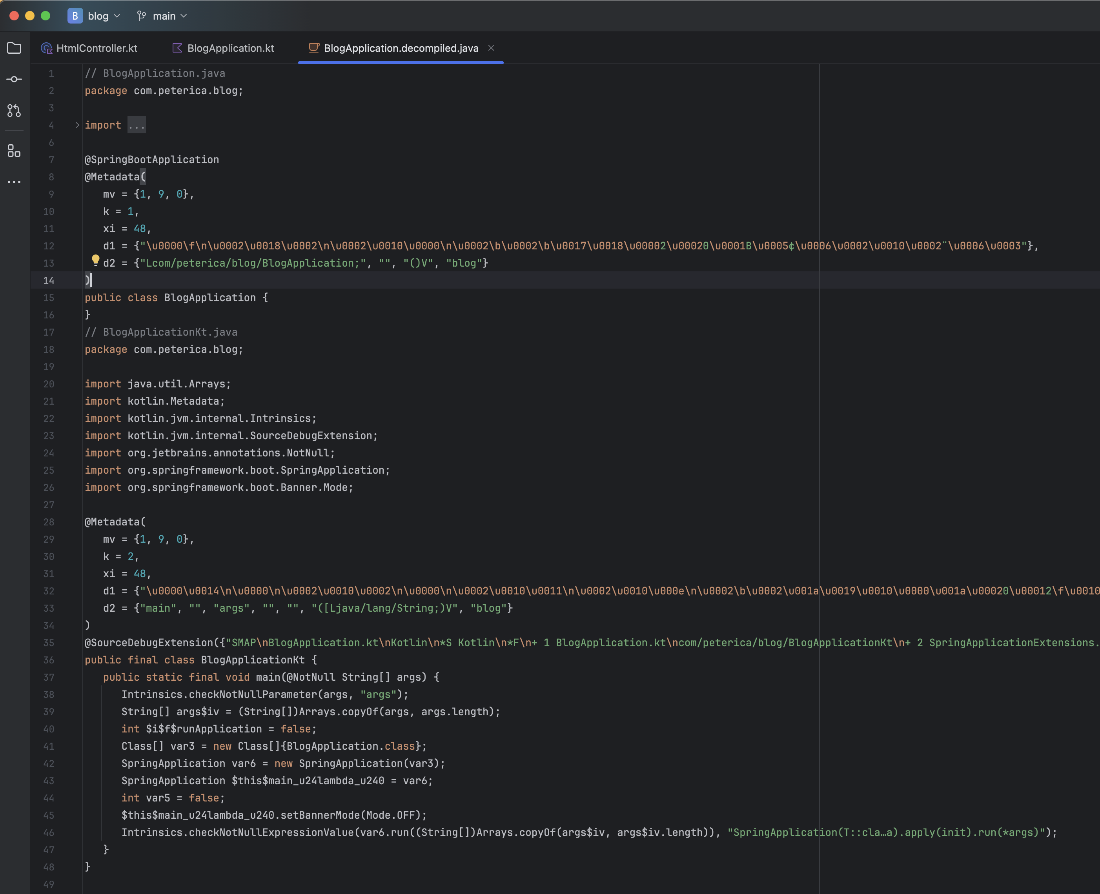Click line number 37 in gutter
1100x894 pixels.
(x=49, y=677)
